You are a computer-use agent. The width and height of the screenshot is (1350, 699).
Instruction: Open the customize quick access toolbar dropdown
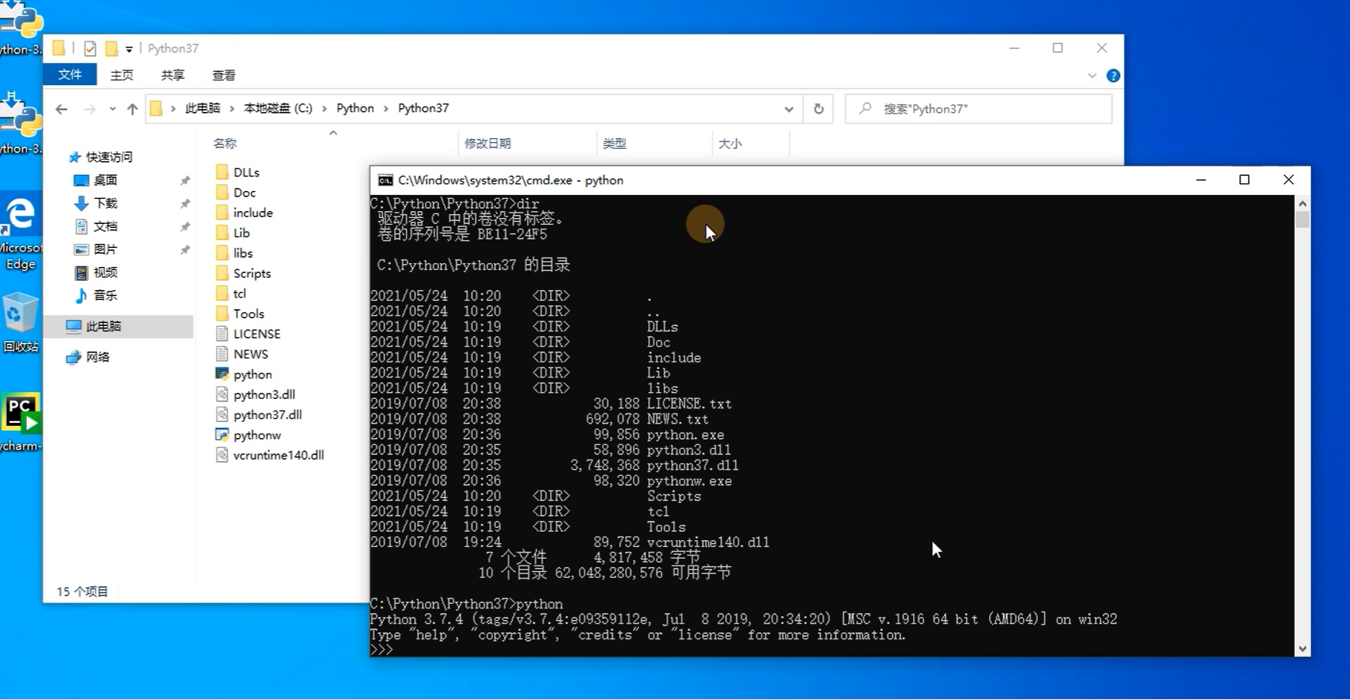[129, 49]
